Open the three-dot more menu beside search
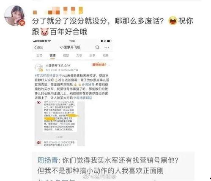This screenshot has width=211, height=181. pos(107,47)
